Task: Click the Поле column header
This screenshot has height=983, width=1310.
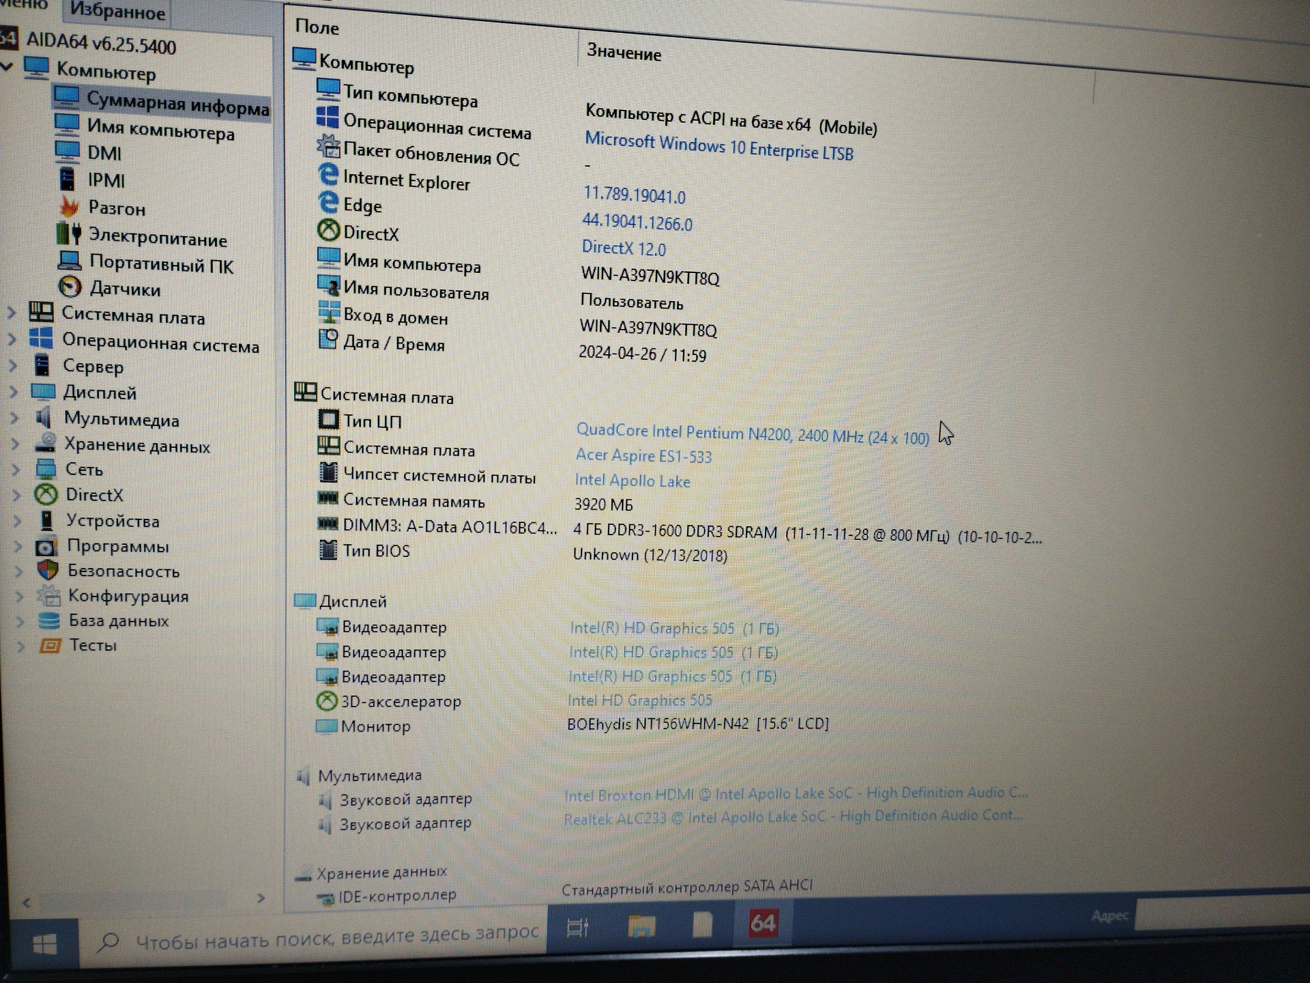Action: (x=317, y=27)
